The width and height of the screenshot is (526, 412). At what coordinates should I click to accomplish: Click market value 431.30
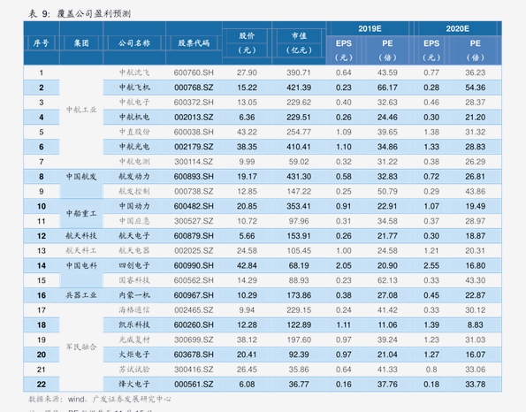point(299,177)
